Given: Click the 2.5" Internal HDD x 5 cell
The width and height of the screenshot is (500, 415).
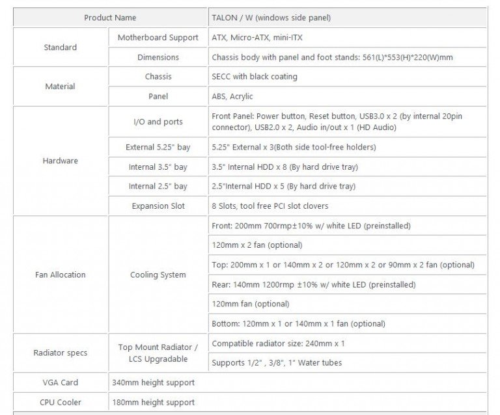Looking at the screenshot, I should [x=347, y=186].
